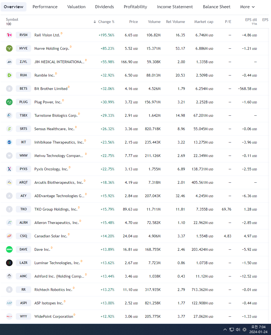Open the TKO Group Holdings, Inc. link
The height and width of the screenshot is (335, 271).
point(56,209)
